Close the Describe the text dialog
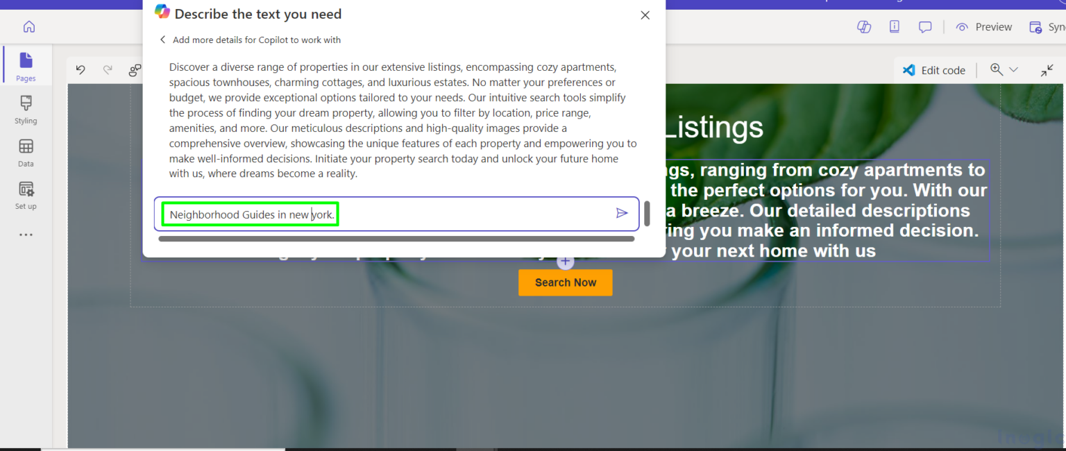The width and height of the screenshot is (1066, 451). [645, 15]
